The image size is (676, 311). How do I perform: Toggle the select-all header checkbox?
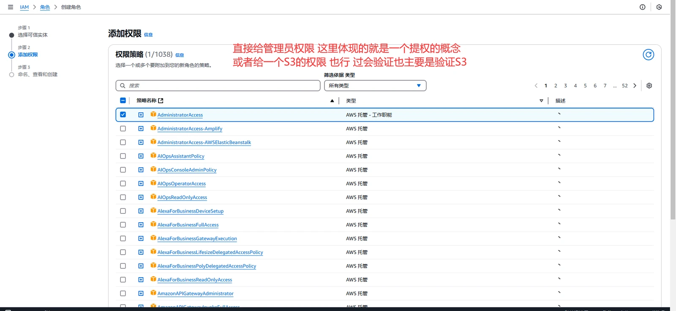coord(123,101)
